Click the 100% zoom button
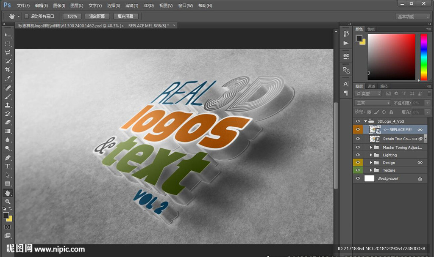This screenshot has height=257, width=434. [72, 16]
